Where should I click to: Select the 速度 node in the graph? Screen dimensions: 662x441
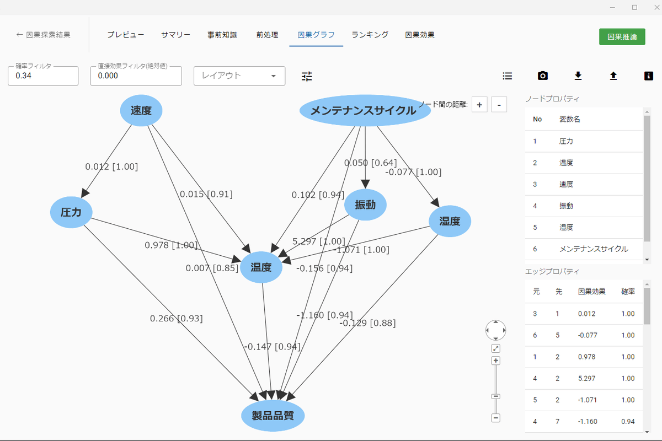coord(141,111)
